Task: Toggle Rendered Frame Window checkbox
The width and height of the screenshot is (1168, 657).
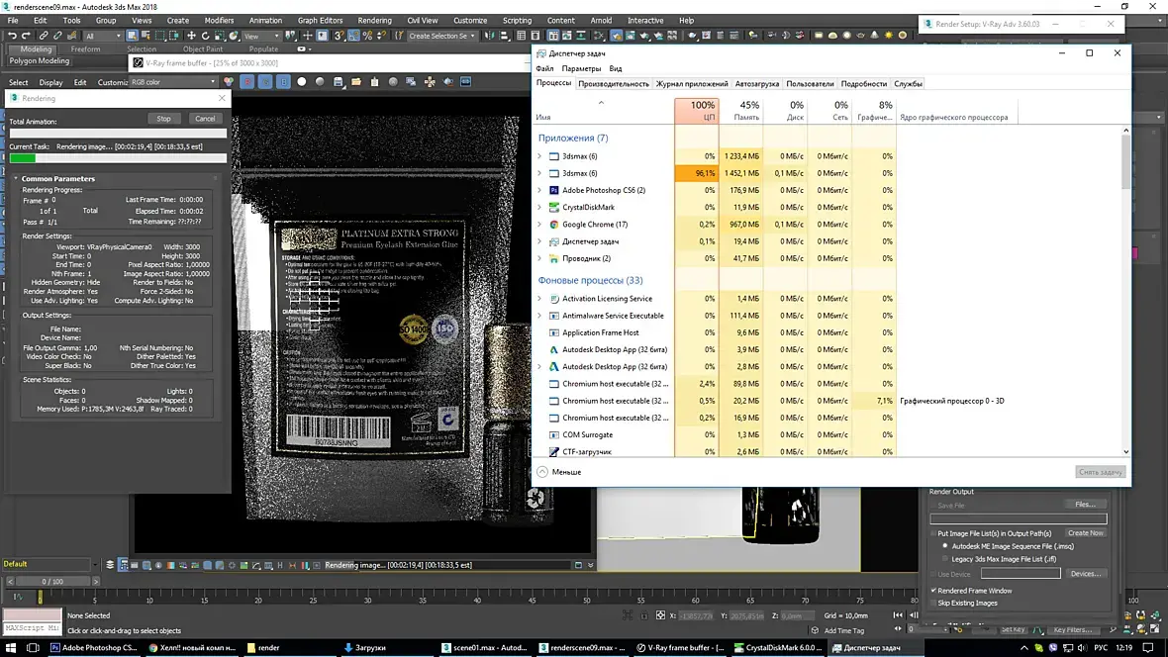Action: 933,591
